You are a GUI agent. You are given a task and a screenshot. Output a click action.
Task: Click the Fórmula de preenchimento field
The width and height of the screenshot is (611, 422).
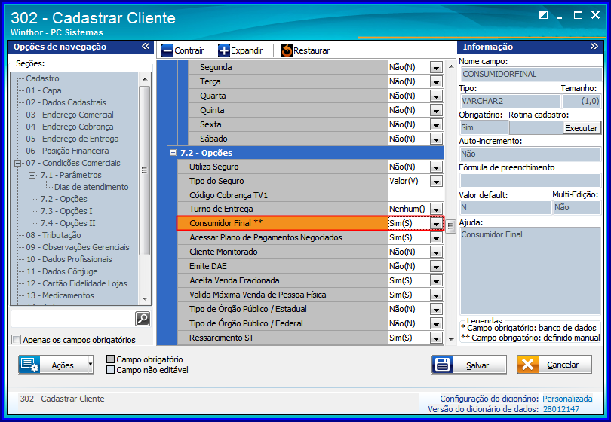530,180
